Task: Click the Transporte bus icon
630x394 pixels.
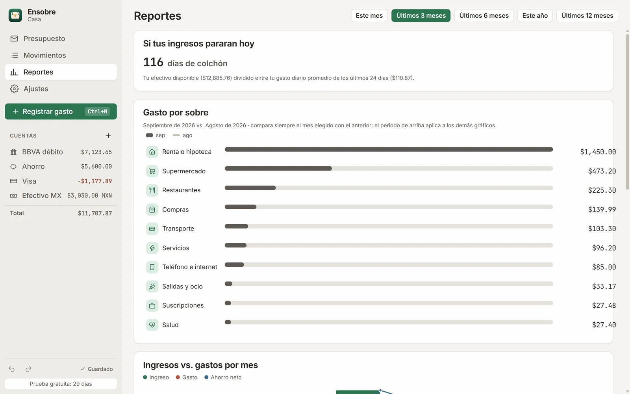Action: tap(152, 229)
